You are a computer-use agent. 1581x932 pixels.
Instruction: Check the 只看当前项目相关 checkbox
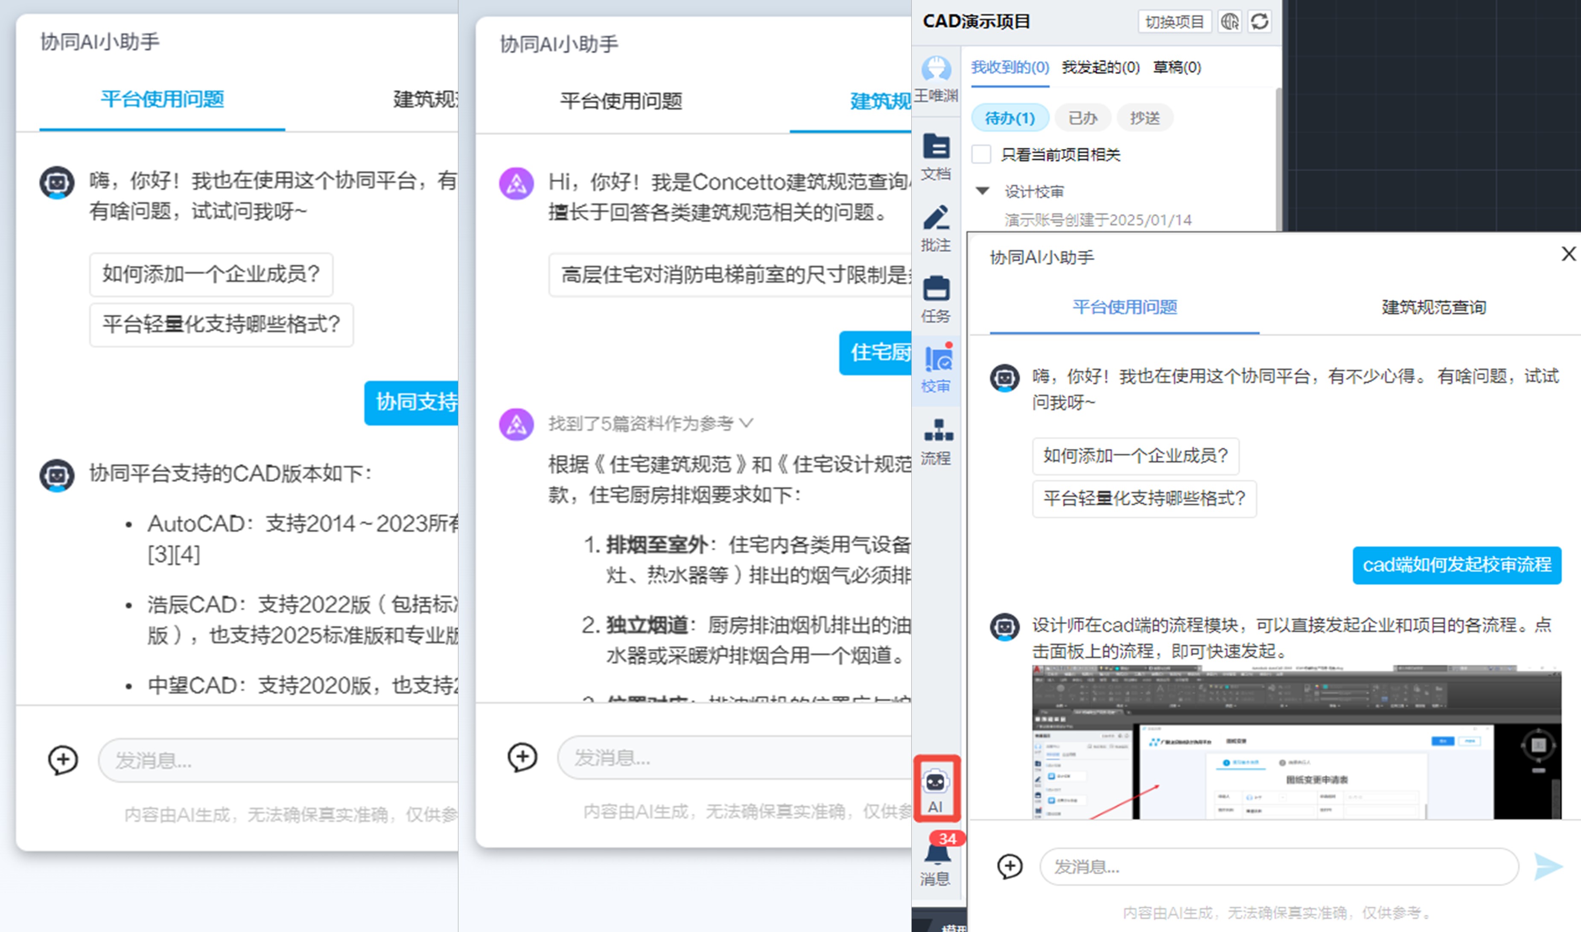(982, 154)
